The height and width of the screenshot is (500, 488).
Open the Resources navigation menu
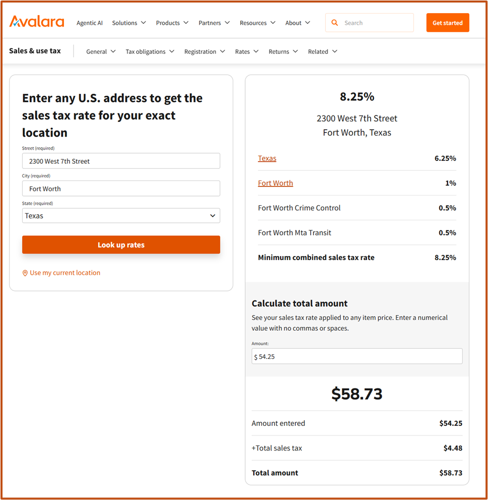coord(257,23)
